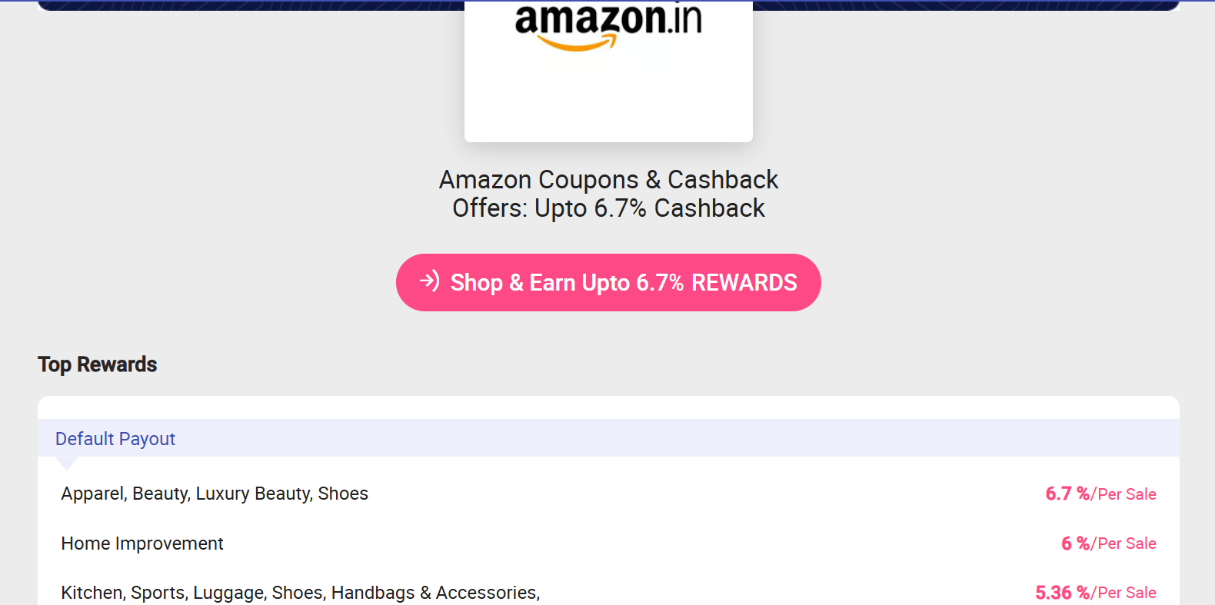Click the Offers: Upto 6.7% Cashback text
The height and width of the screenshot is (605, 1215).
point(608,208)
